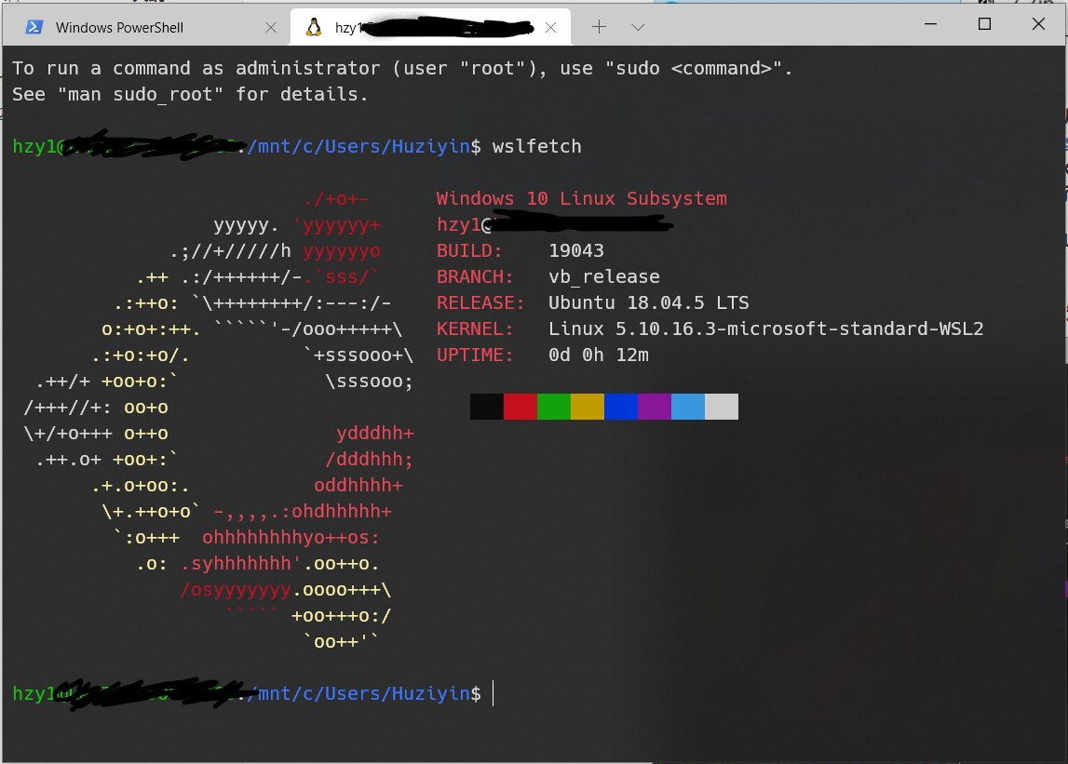This screenshot has height=764, width=1068.
Task: Maximize the terminal window
Action: tap(984, 24)
